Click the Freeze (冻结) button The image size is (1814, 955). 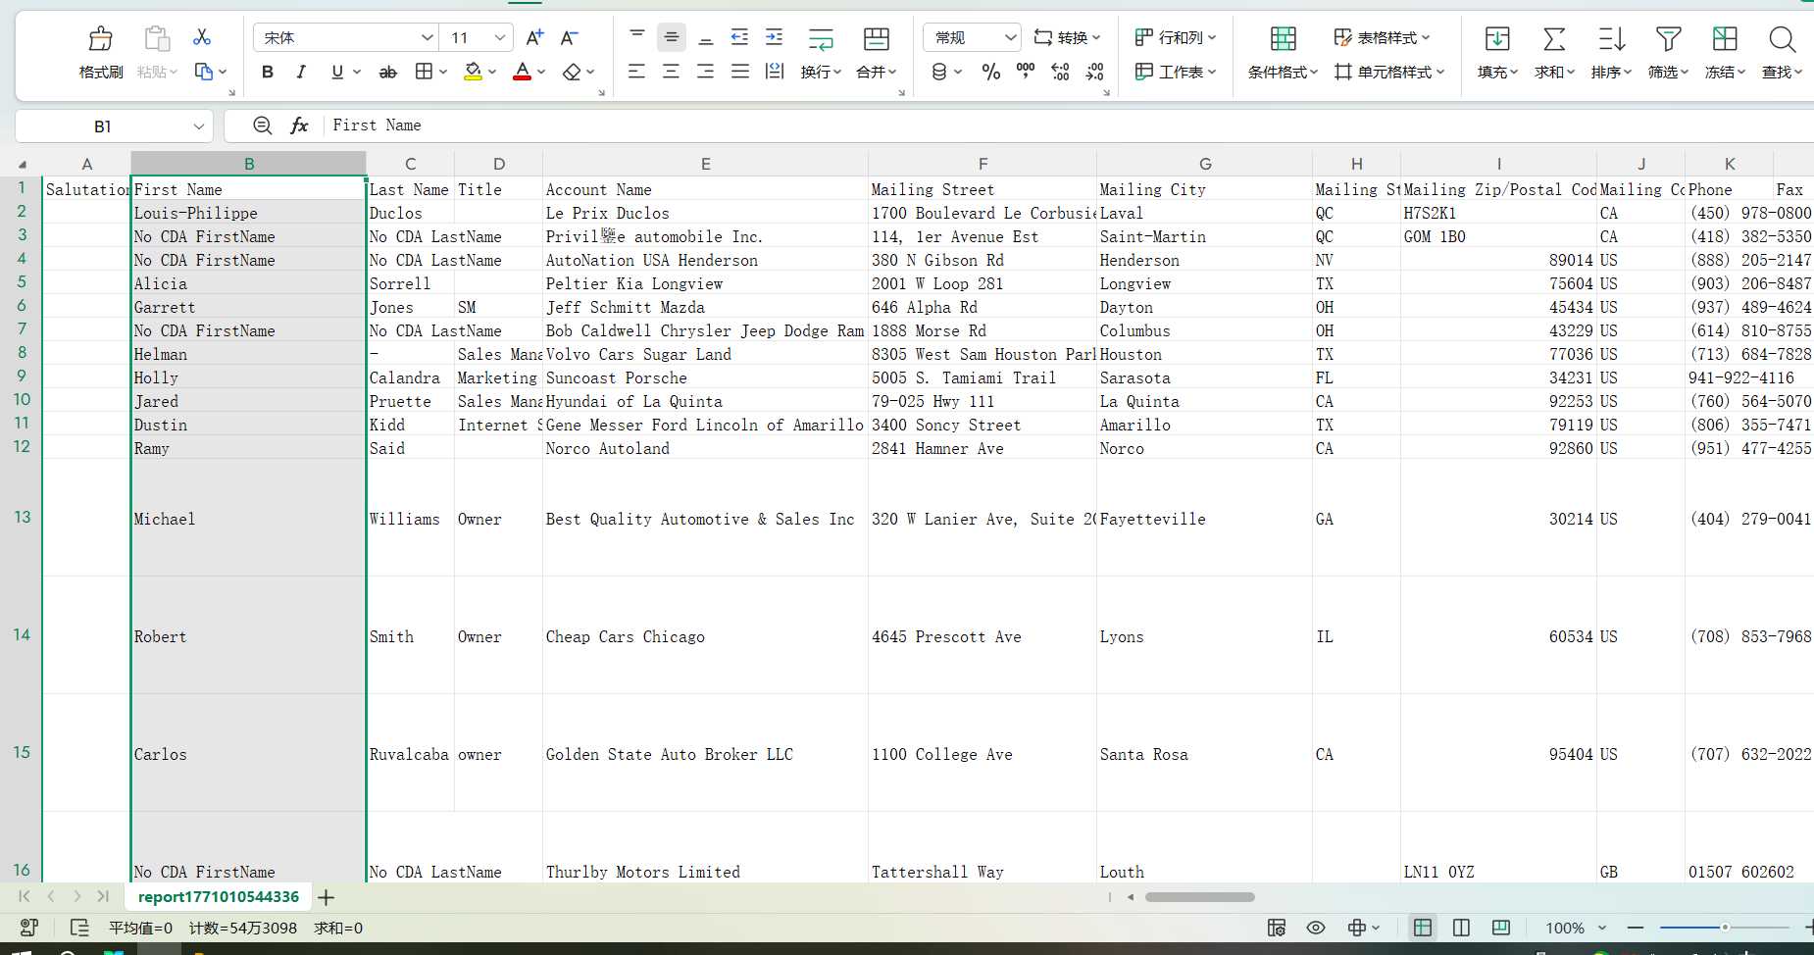[1725, 51]
